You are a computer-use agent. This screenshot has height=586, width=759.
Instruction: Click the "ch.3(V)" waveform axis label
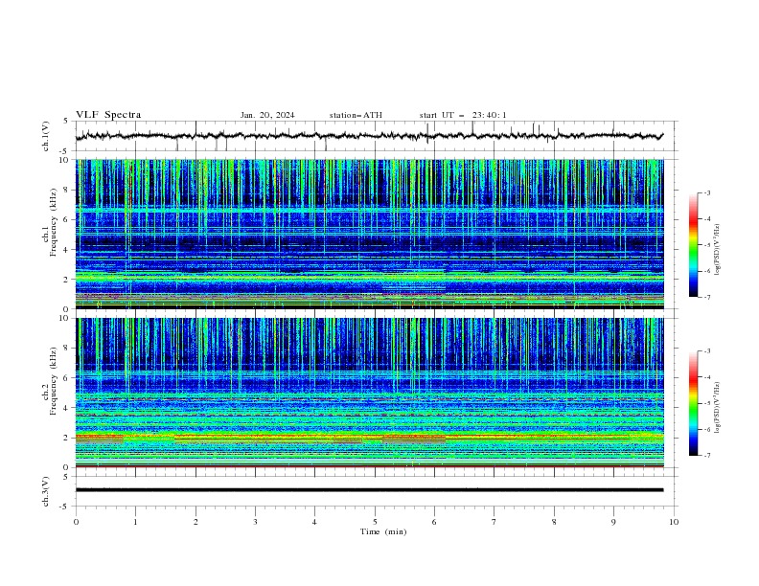(46, 491)
